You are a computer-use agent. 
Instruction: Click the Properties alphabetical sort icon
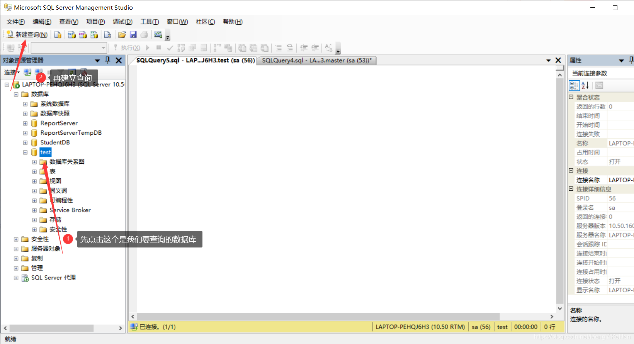(585, 85)
